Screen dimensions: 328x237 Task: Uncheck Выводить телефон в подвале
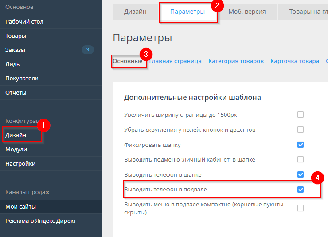(x=301, y=190)
